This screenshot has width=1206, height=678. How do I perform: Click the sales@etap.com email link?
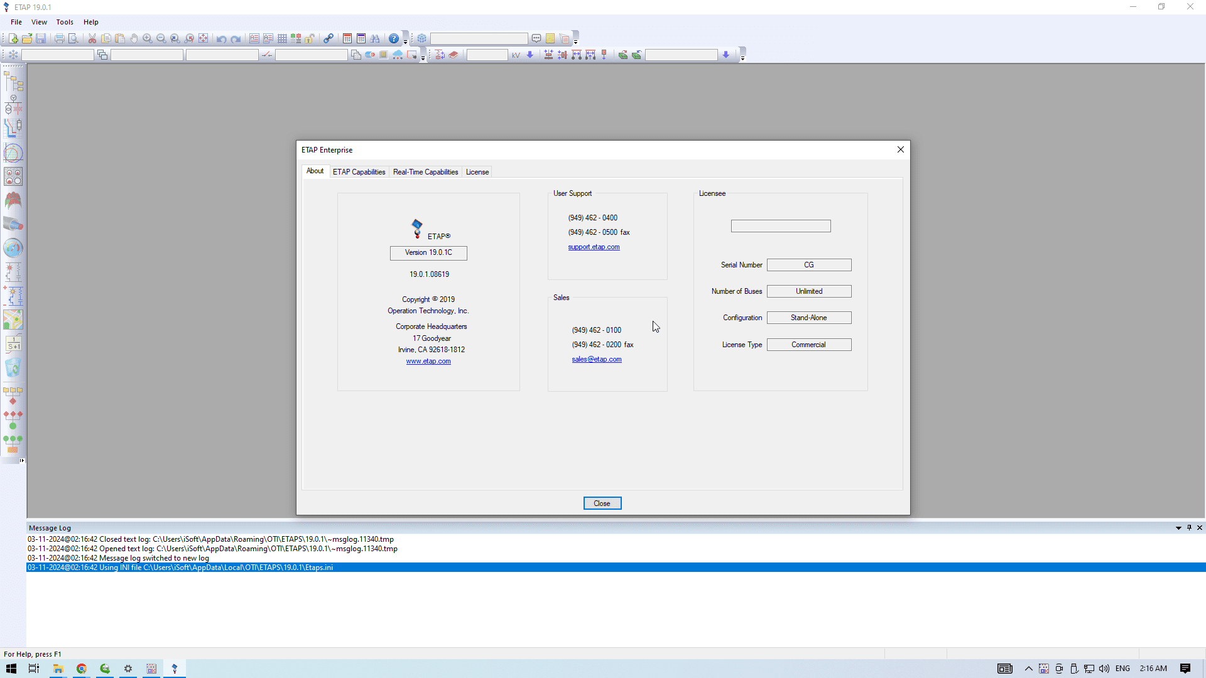(x=596, y=360)
